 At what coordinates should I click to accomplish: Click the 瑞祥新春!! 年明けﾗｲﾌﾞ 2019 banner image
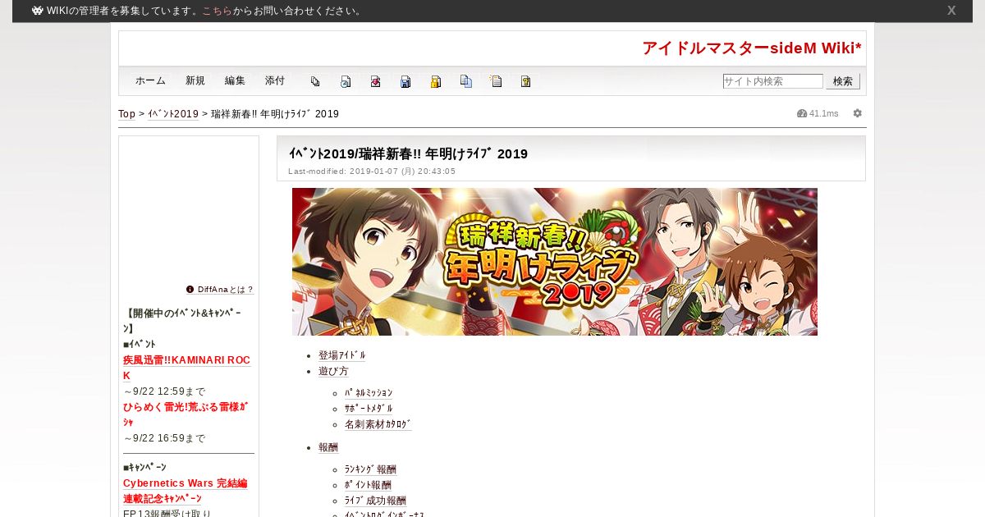point(555,262)
